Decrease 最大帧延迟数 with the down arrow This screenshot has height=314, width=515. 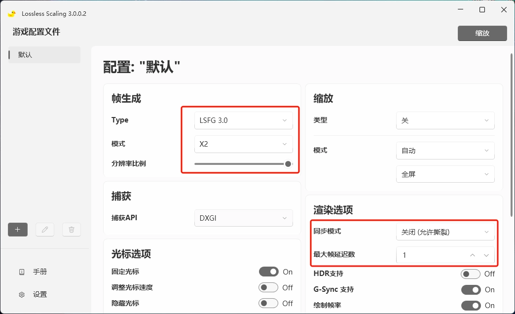click(487, 255)
